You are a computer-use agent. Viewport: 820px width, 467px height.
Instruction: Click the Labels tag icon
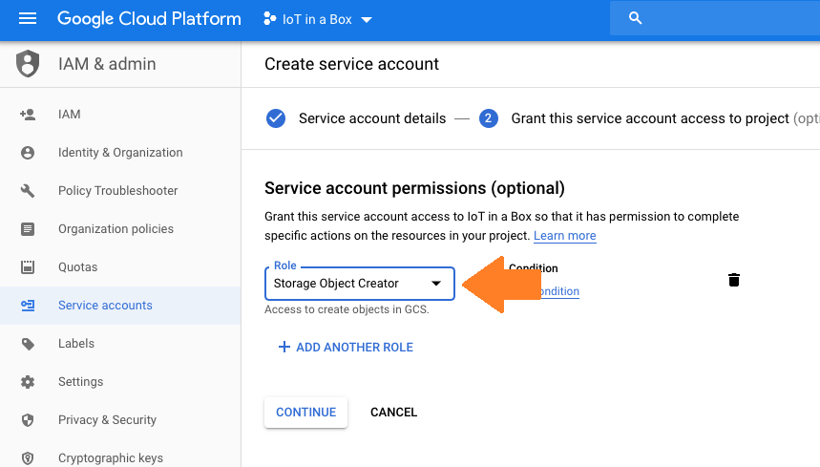click(x=28, y=344)
